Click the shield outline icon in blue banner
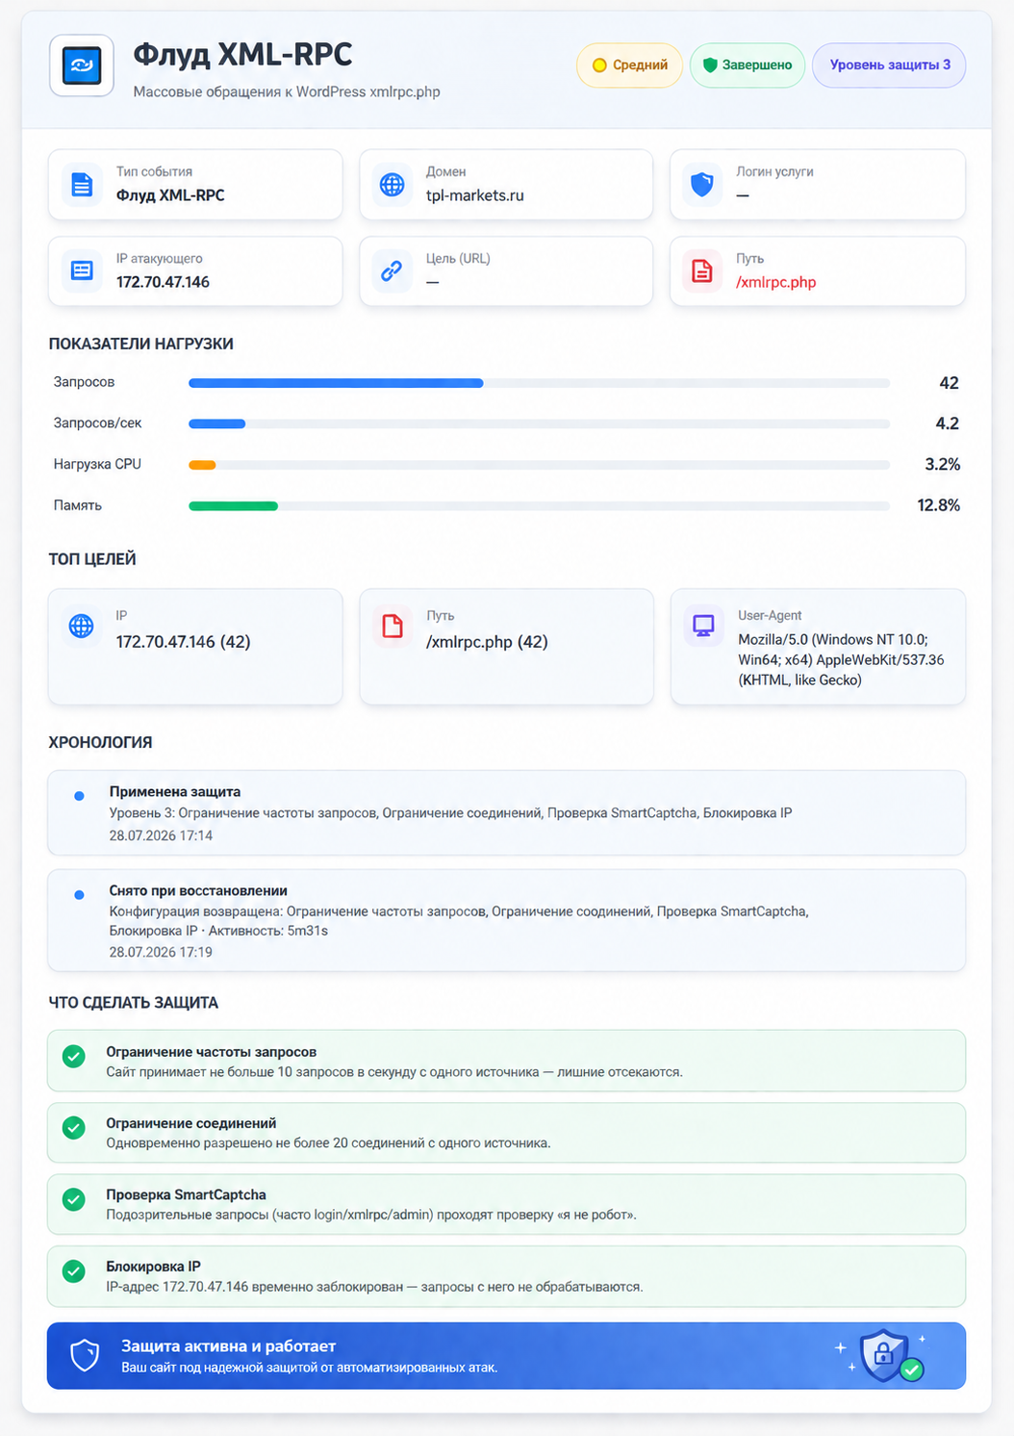The image size is (1014, 1436). click(x=86, y=1355)
